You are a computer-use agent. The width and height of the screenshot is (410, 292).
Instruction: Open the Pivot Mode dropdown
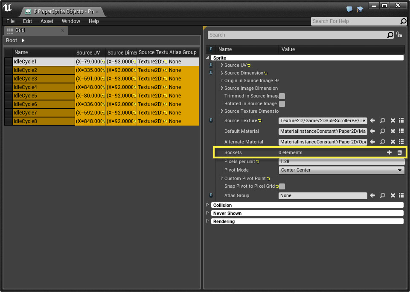[x=342, y=170]
